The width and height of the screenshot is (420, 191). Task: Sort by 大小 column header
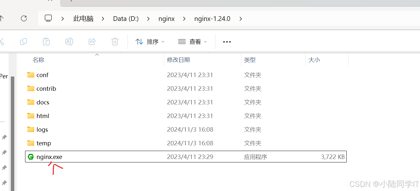point(314,60)
